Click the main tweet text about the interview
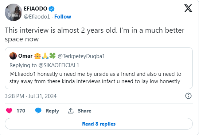 click(x=94, y=34)
